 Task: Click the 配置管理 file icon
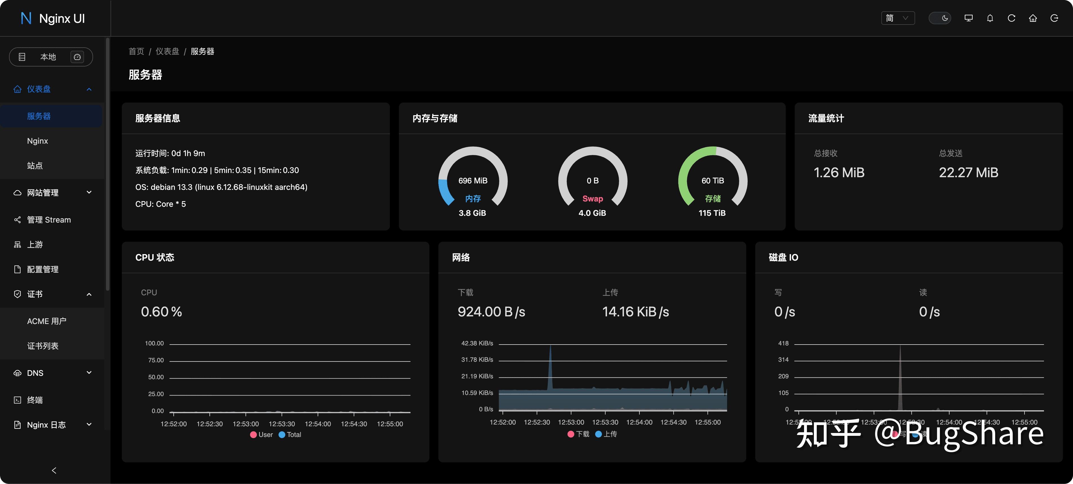coord(17,269)
